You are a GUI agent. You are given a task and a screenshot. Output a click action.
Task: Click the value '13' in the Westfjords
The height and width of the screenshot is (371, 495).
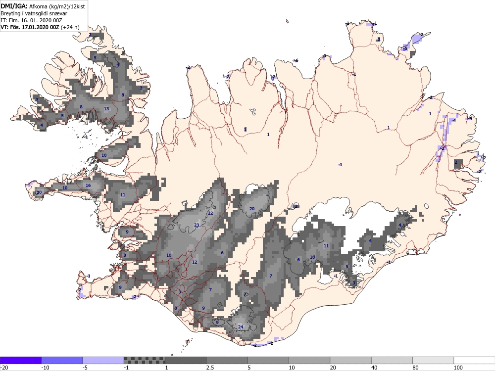pos(106,109)
